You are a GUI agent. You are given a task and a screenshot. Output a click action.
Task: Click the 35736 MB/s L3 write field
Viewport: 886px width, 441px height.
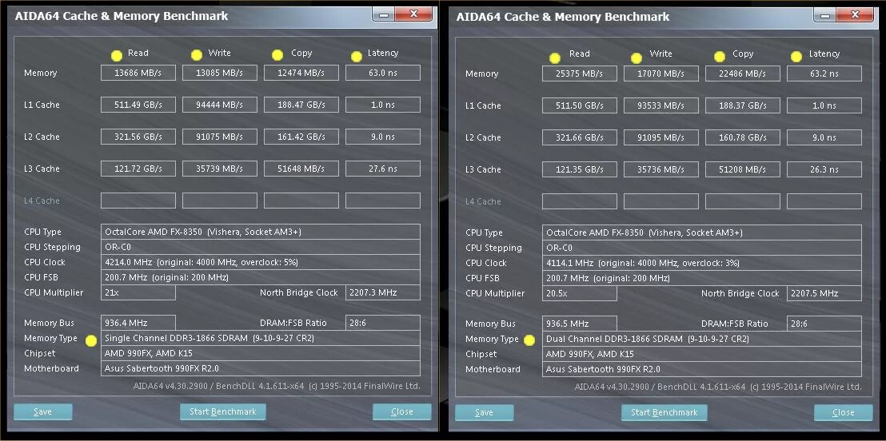coord(661,169)
